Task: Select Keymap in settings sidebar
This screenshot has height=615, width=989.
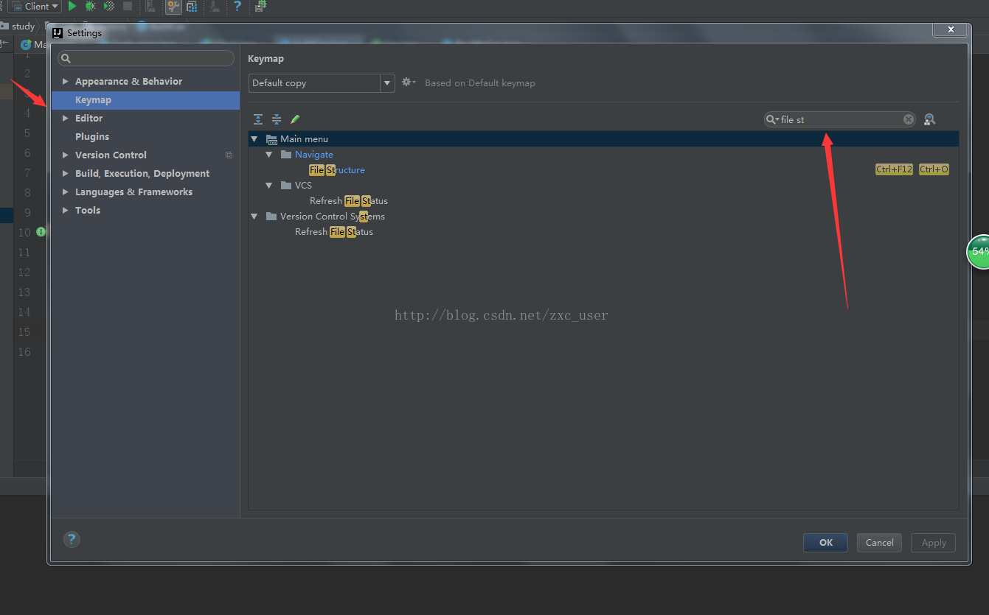Action: click(145, 100)
